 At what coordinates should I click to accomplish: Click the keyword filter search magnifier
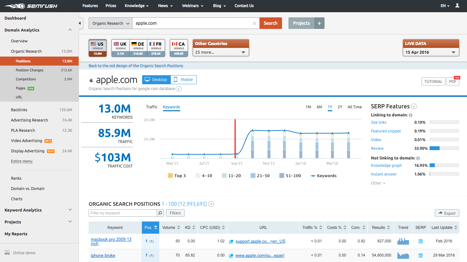160,213
